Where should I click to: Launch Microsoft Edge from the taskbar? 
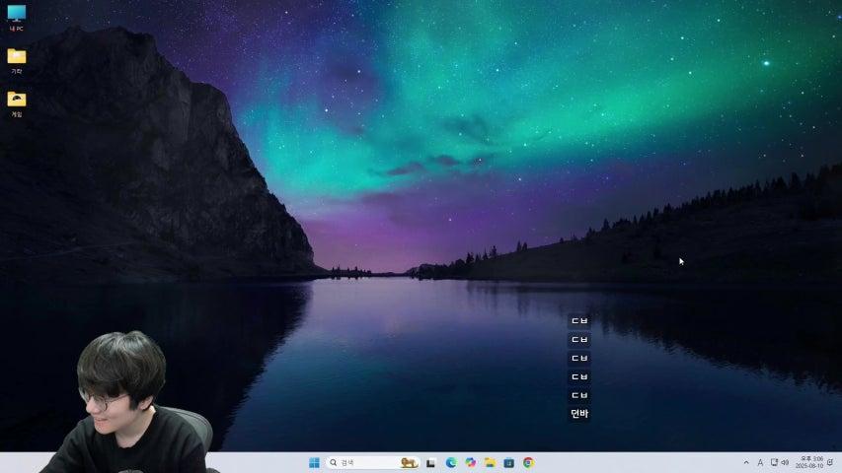pyautogui.click(x=450, y=462)
